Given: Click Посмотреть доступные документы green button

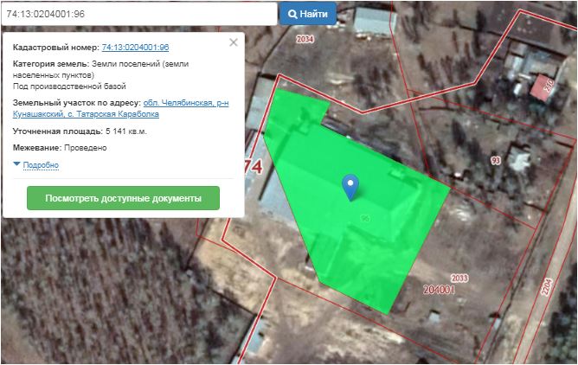Looking at the screenshot, I should [123, 198].
